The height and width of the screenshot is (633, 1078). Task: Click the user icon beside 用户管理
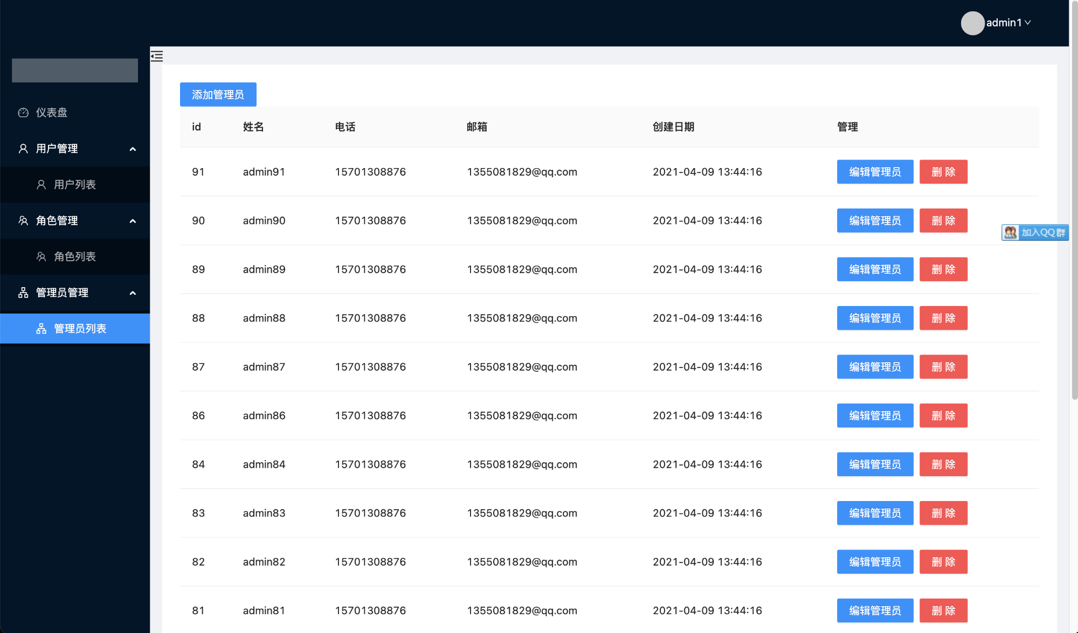[23, 149]
